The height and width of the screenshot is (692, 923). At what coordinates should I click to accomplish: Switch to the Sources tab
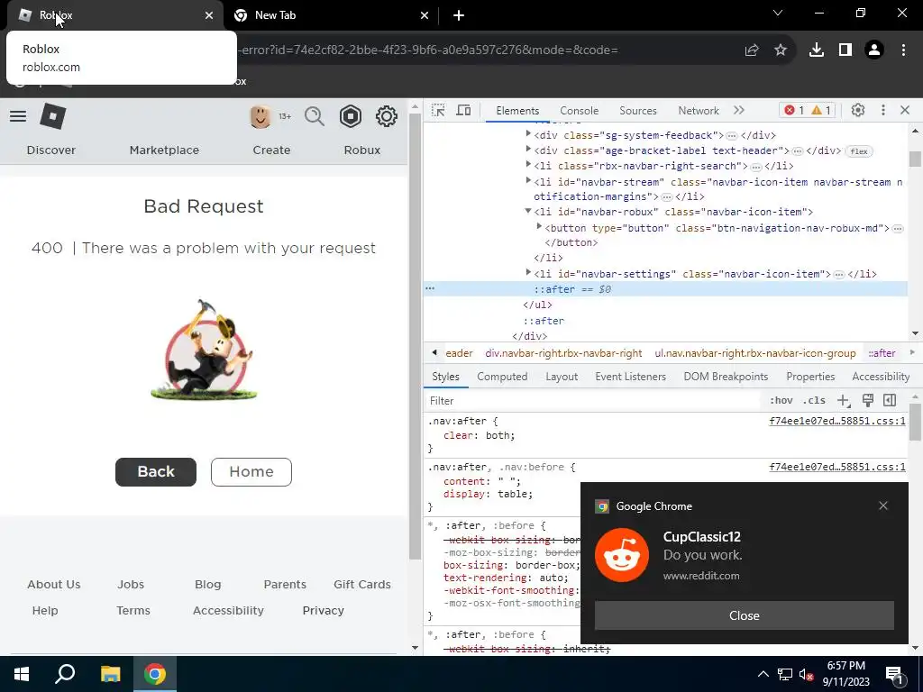638,111
